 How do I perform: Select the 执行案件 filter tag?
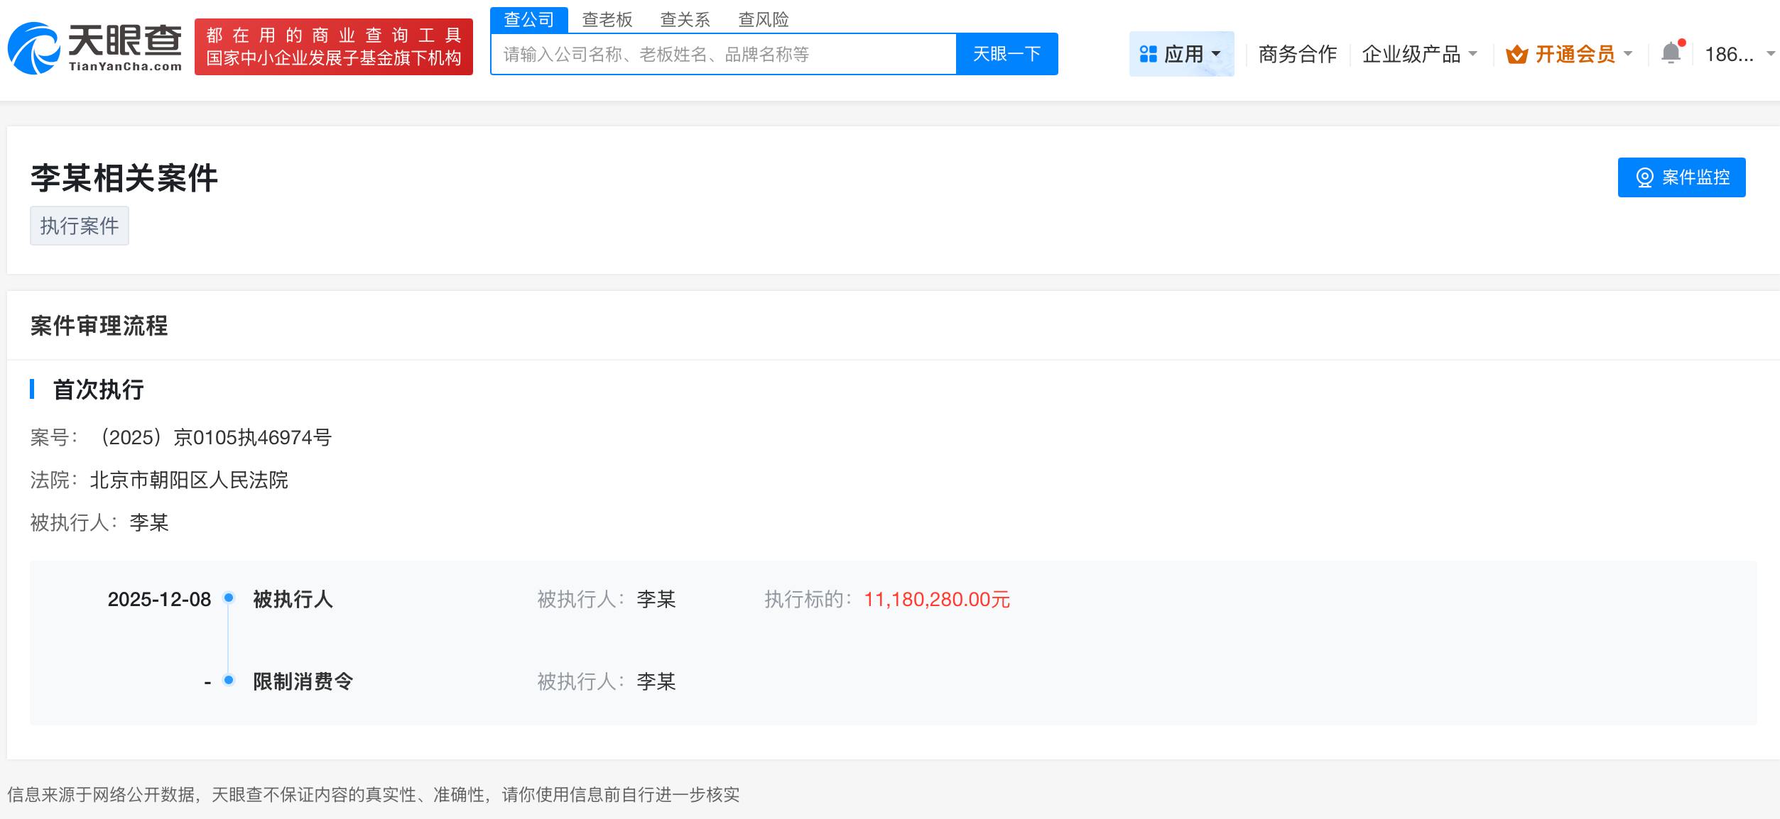pos(79,226)
